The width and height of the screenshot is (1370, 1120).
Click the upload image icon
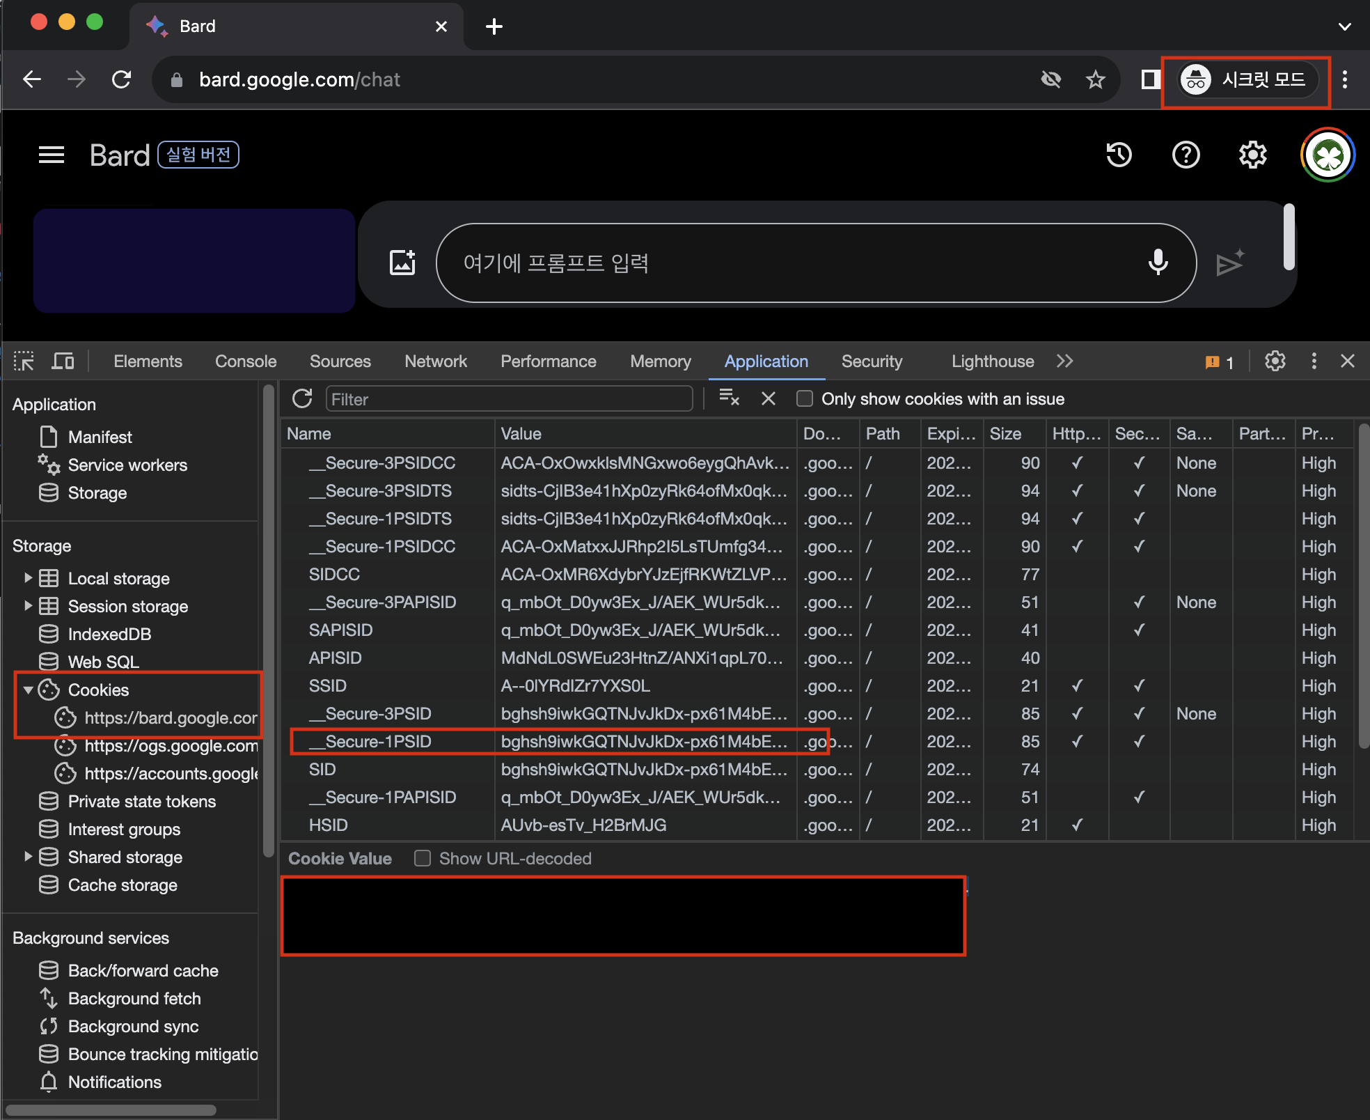[x=402, y=263]
